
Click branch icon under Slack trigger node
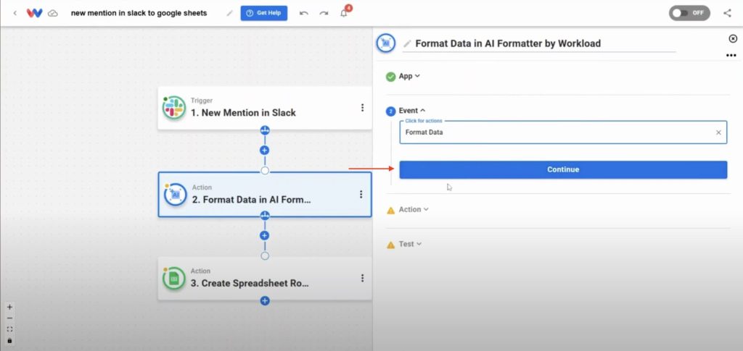pyautogui.click(x=265, y=130)
